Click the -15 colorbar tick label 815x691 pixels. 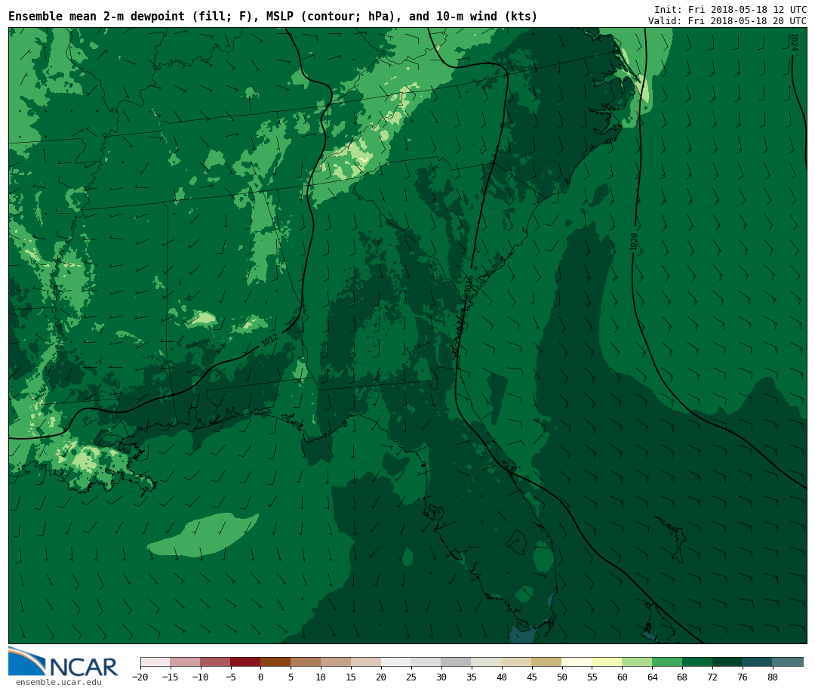point(171,677)
